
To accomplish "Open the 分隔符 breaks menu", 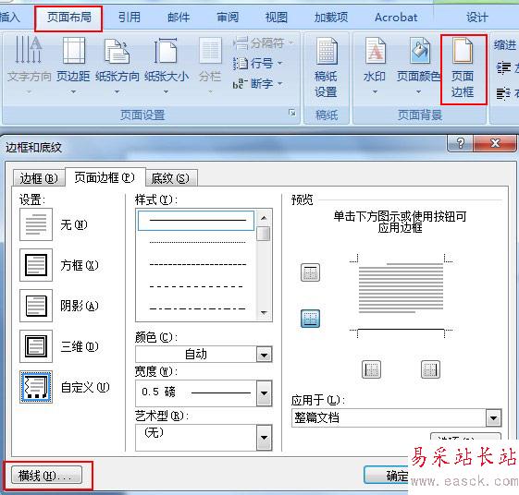I will coord(263,43).
